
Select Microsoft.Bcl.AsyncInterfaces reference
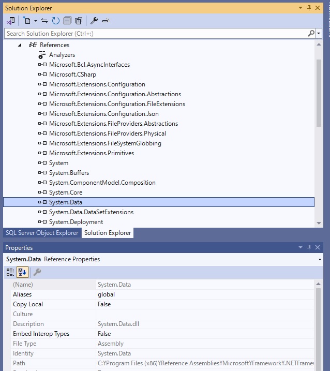point(89,65)
